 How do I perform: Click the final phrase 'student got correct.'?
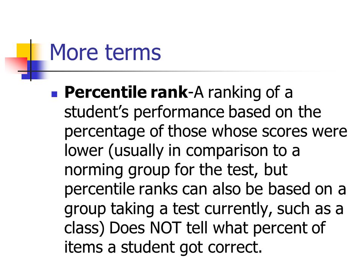[x=191, y=247]
